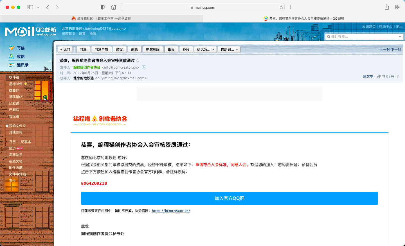The height and width of the screenshot is (246, 405).
Task: Open the 垃圾箱 spam folder
Action: tap(14, 116)
